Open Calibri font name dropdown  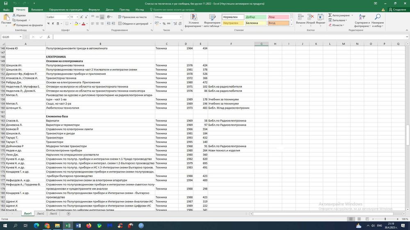(68, 17)
